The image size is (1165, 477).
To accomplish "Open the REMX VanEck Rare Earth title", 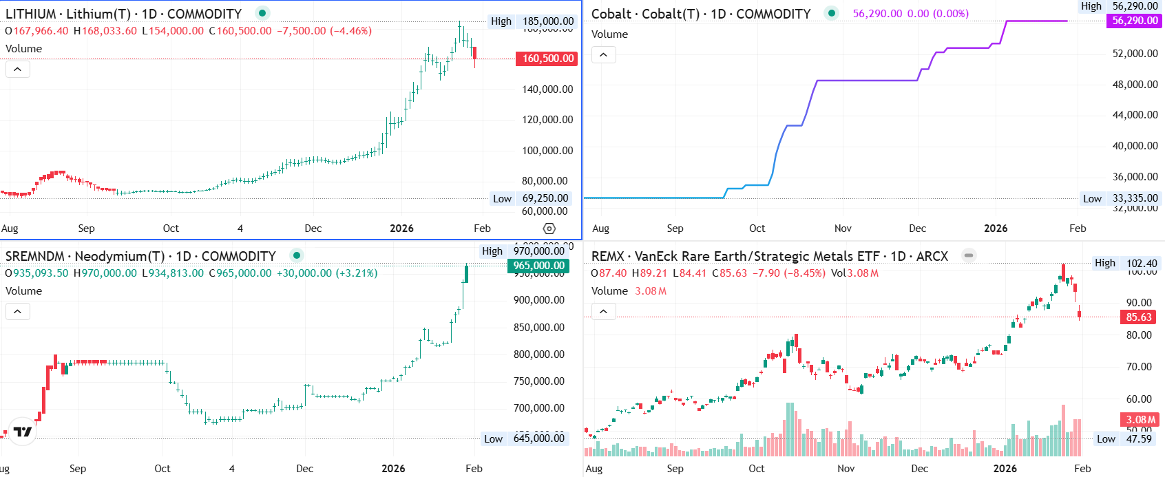I will coord(769,256).
